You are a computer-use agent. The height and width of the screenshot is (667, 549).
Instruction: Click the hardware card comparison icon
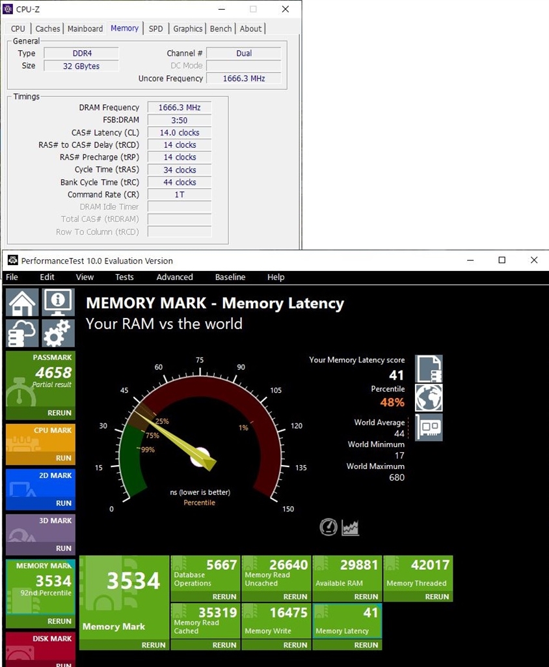click(x=429, y=427)
